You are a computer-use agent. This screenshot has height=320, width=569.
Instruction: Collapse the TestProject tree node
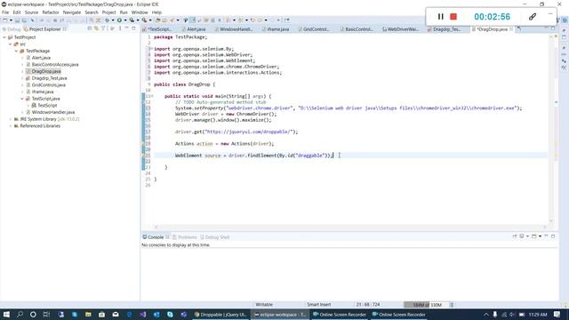point(4,37)
